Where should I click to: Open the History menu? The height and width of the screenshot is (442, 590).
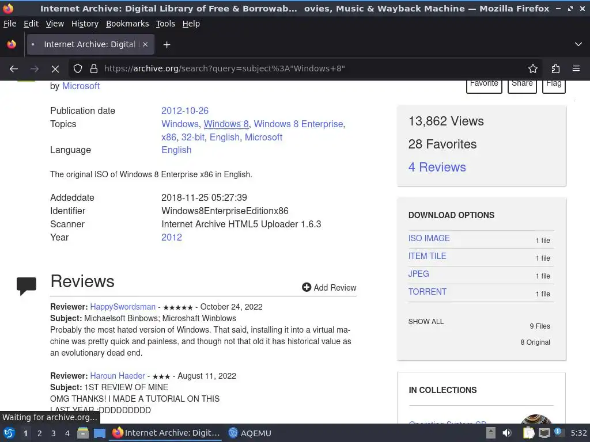click(85, 24)
